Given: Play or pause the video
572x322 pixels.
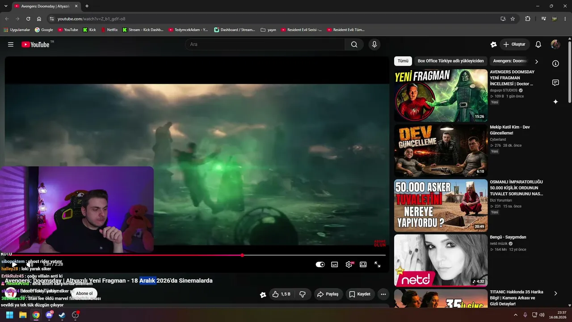Looking at the screenshot, I should 14,264.
